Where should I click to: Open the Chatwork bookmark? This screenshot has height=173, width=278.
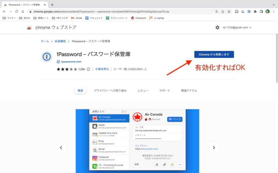point(138,18)
